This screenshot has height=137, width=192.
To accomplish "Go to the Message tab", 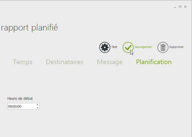I will [110, 62].
